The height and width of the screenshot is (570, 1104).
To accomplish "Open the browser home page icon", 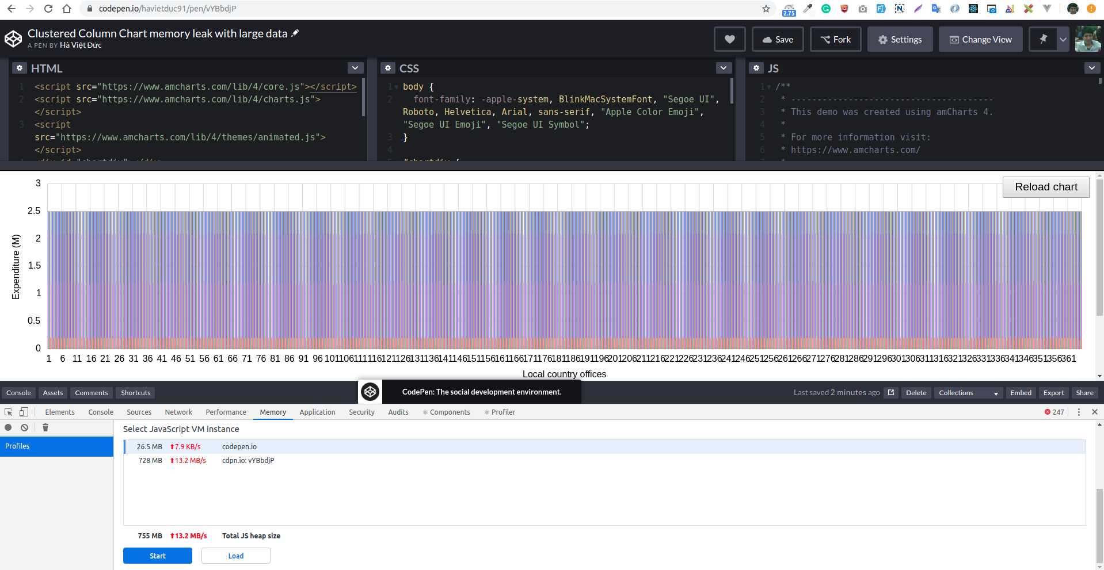I will tap(67, 9).
